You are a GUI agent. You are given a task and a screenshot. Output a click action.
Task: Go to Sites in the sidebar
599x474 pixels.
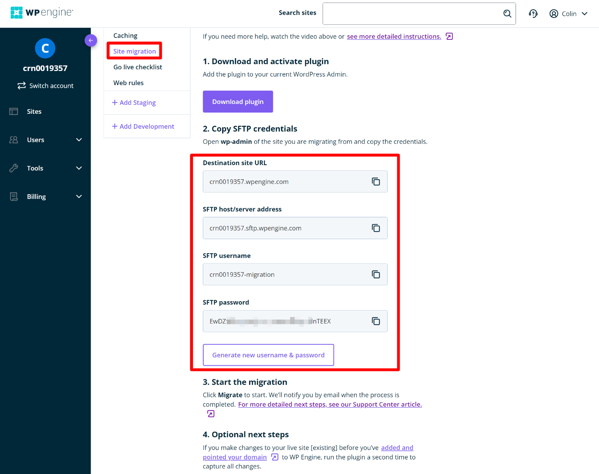[x=34, y=111]
